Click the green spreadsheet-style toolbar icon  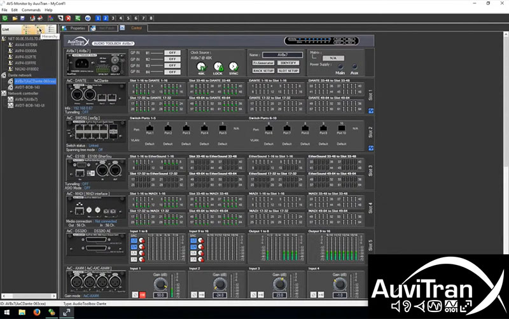click(x=78, y=18)
